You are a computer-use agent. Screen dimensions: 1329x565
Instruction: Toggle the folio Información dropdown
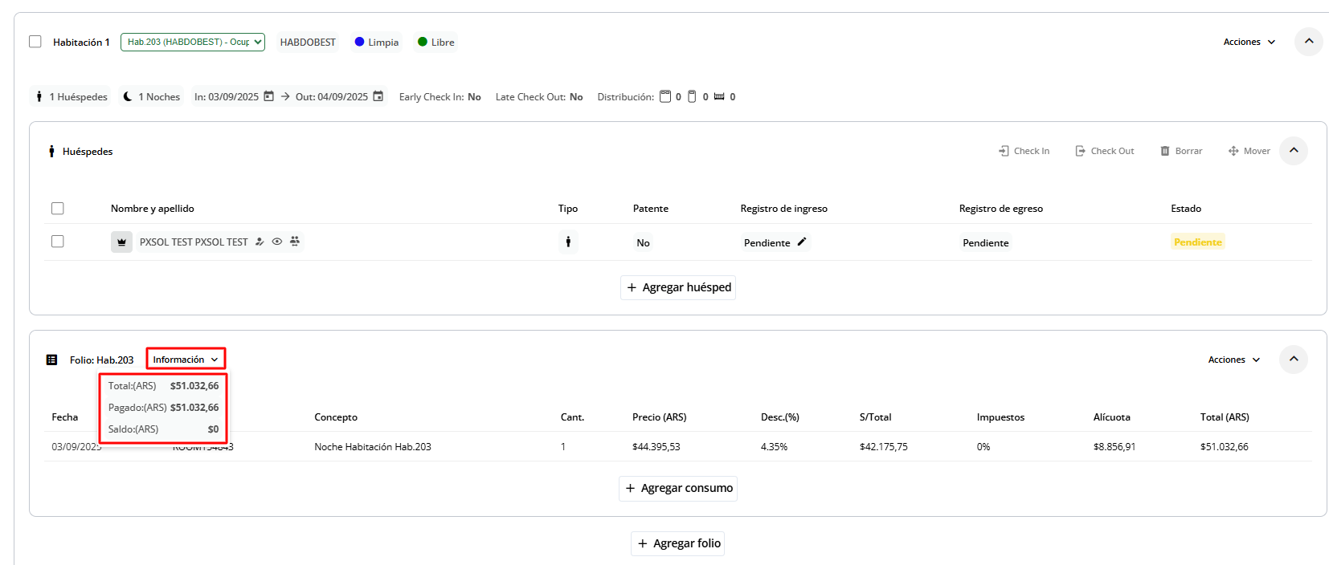(186, 360)
